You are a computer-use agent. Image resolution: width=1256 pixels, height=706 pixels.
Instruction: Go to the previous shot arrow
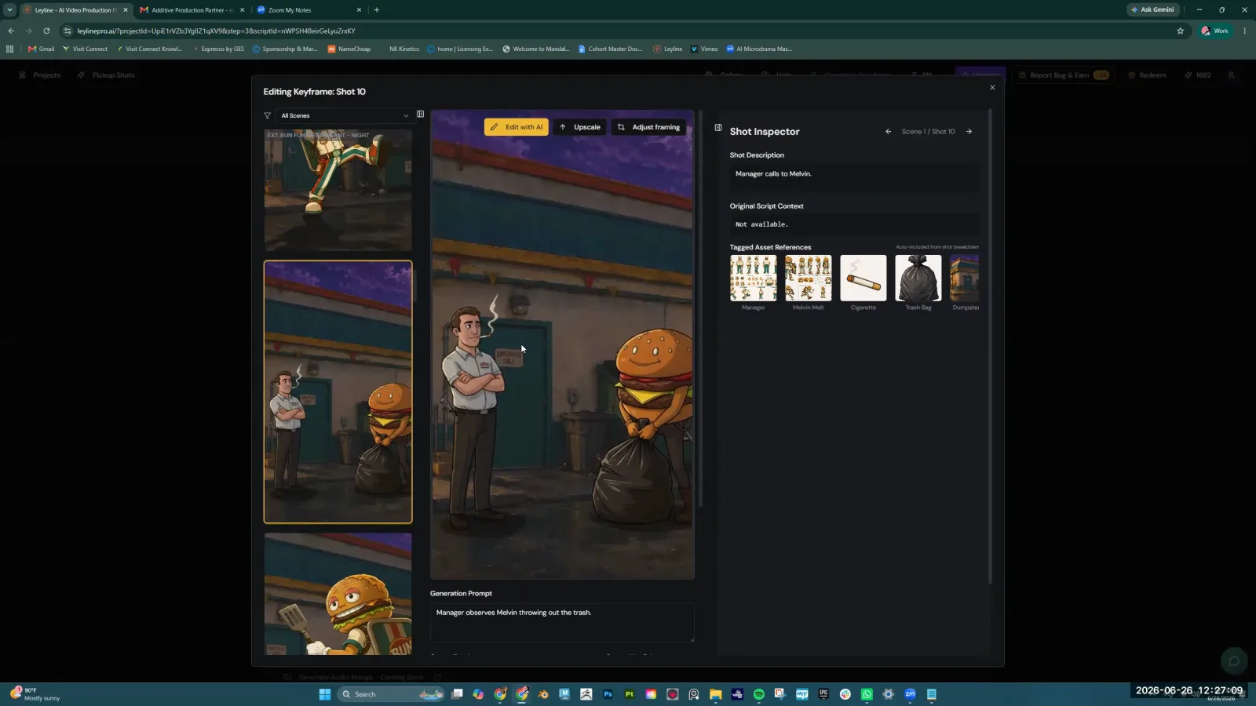(x=888, y=132)
